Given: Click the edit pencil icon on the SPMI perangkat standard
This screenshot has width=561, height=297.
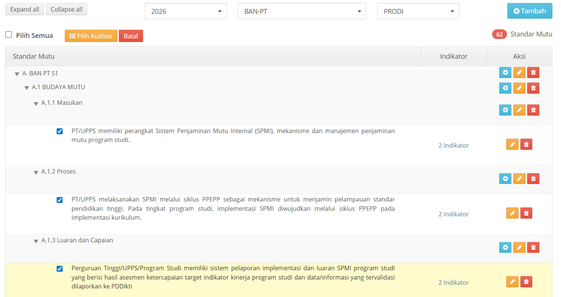Looking at the screenshot, I should pos(512,144).
